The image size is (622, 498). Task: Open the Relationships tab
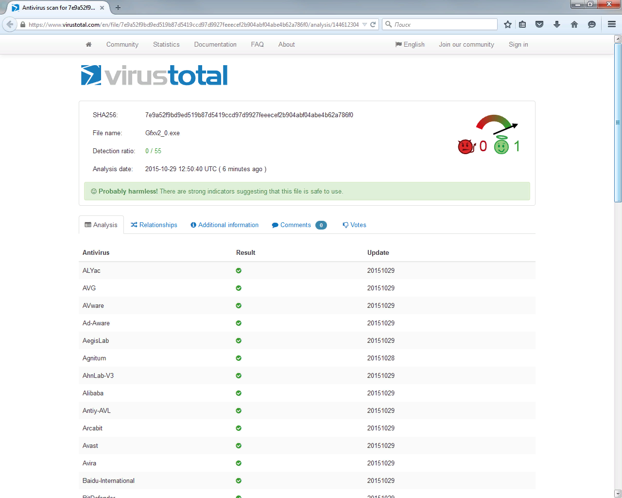(x=154, y=225)
